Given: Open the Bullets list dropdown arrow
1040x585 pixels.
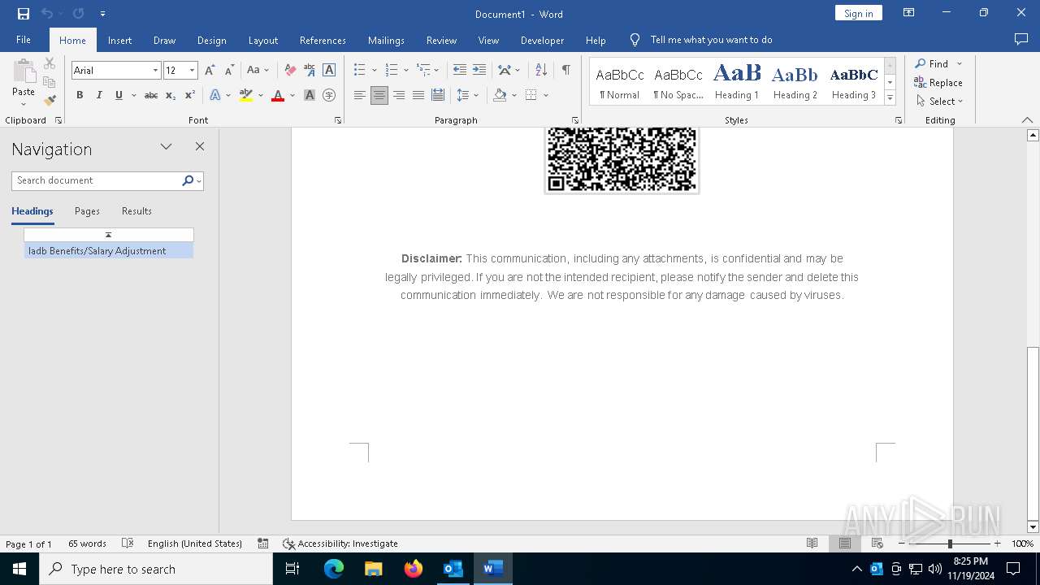Looking at the screenshot, I should pos(374,71).
